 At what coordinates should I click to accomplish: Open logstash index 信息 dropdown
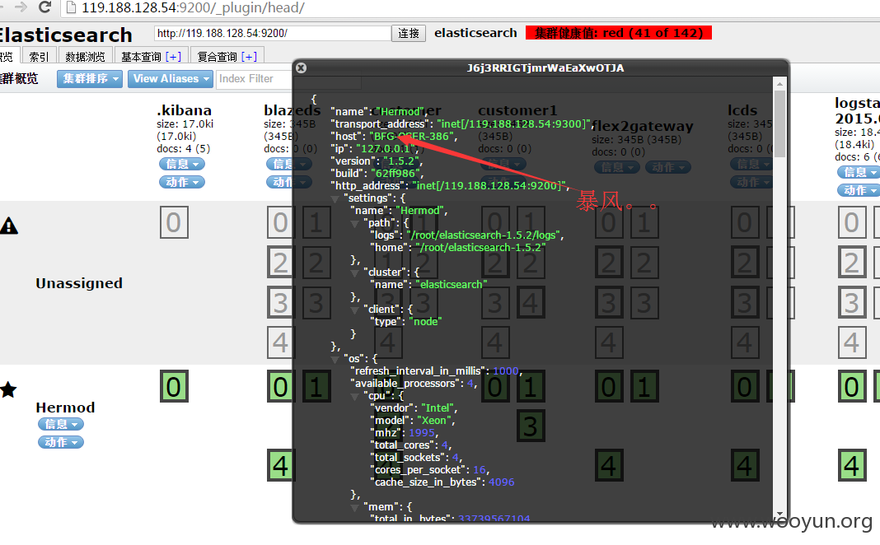(858, 172)
